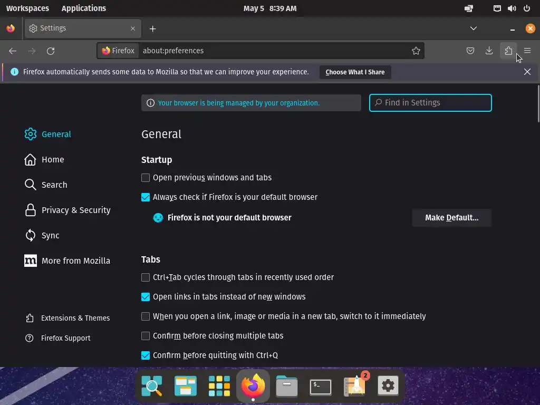
Task: Bookmark this page with the star icon
Action: [x=416, y=51]
